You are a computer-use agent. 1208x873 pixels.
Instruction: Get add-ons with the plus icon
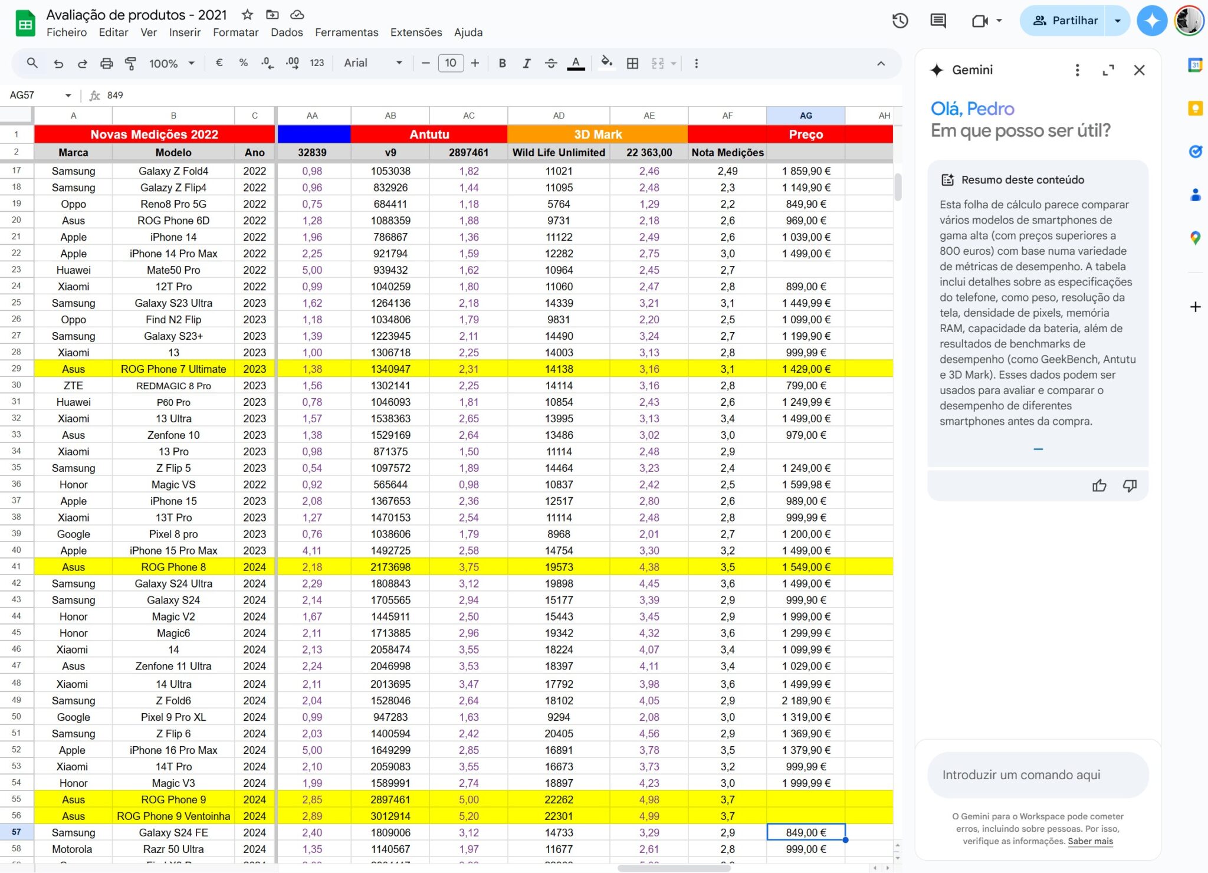click(1195, 307)
